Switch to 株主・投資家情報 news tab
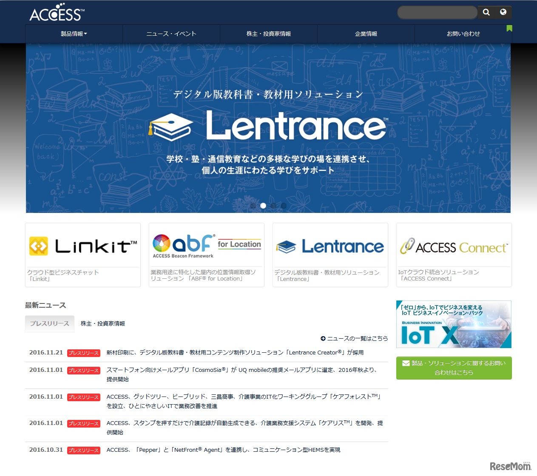Image resolution: width=537 pixels, height=476 pixels. (x=103, y=323)
